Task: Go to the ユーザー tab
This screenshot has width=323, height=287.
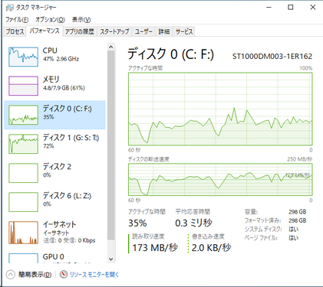Action: (143, 31)
